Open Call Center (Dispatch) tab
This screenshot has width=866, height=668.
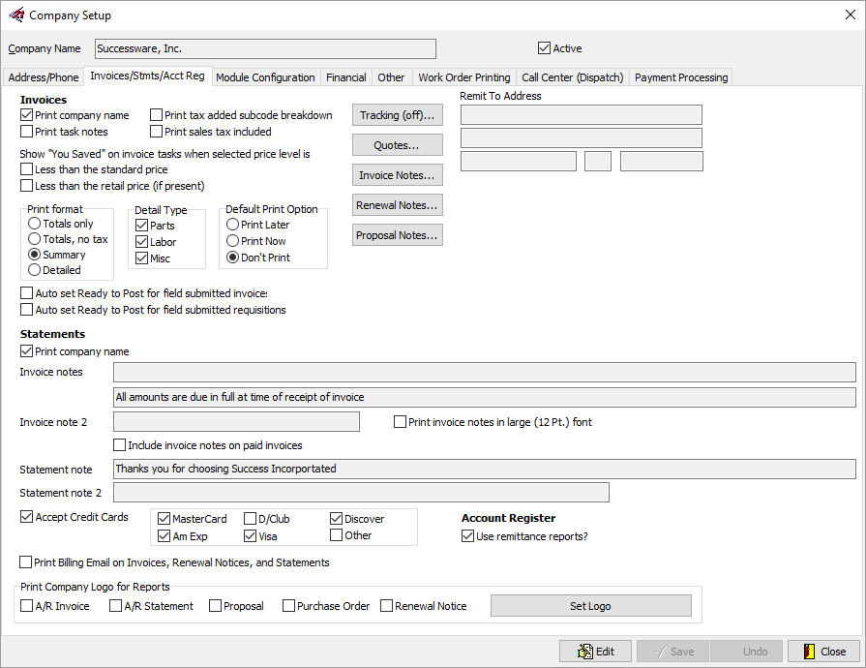pos(572,77)
